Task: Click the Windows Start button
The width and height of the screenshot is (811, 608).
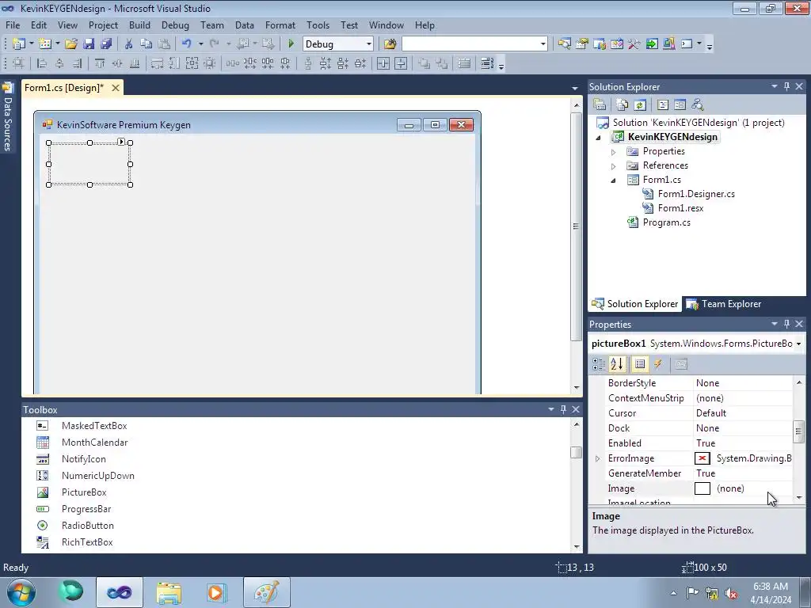Action: [x=21, y=592]
